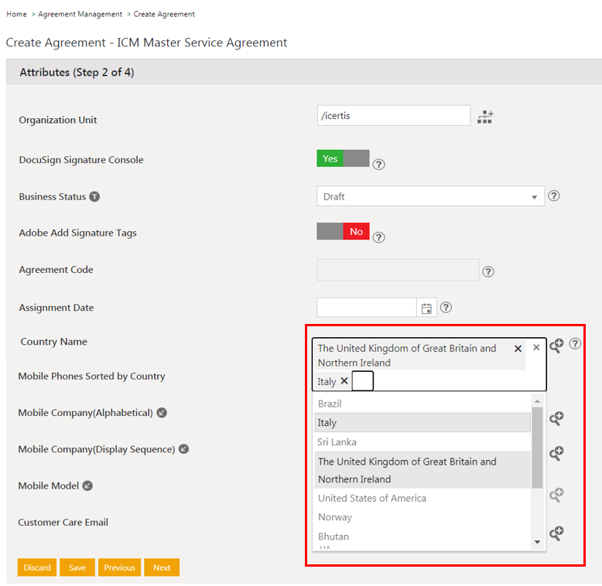Screen dimensions: 602x586
Task: Click help icon beside Adobe Add Signature Tags
Action: click(378, 237)
